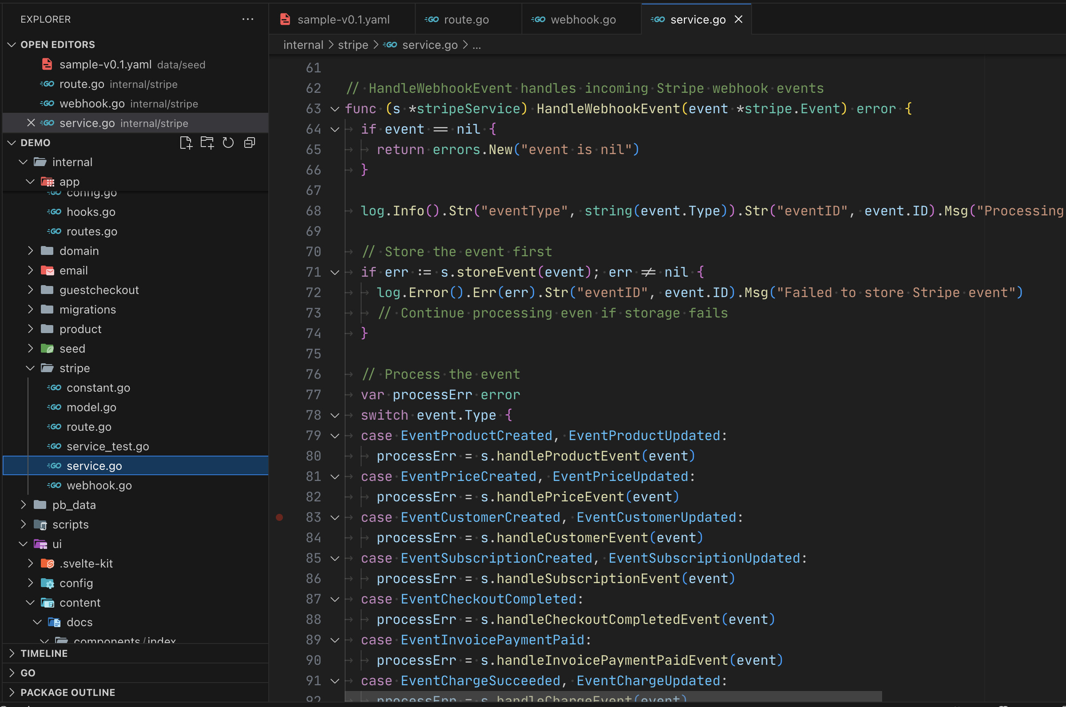
Task: Fold the storeEvent if block at line 71
Action: coord(334,272)
